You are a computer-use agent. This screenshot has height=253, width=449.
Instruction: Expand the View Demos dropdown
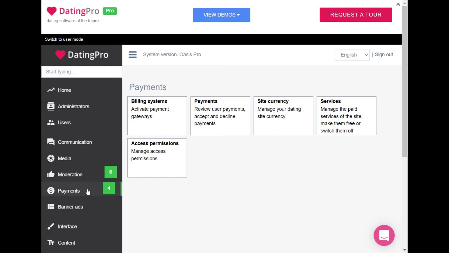pos(221,15)
